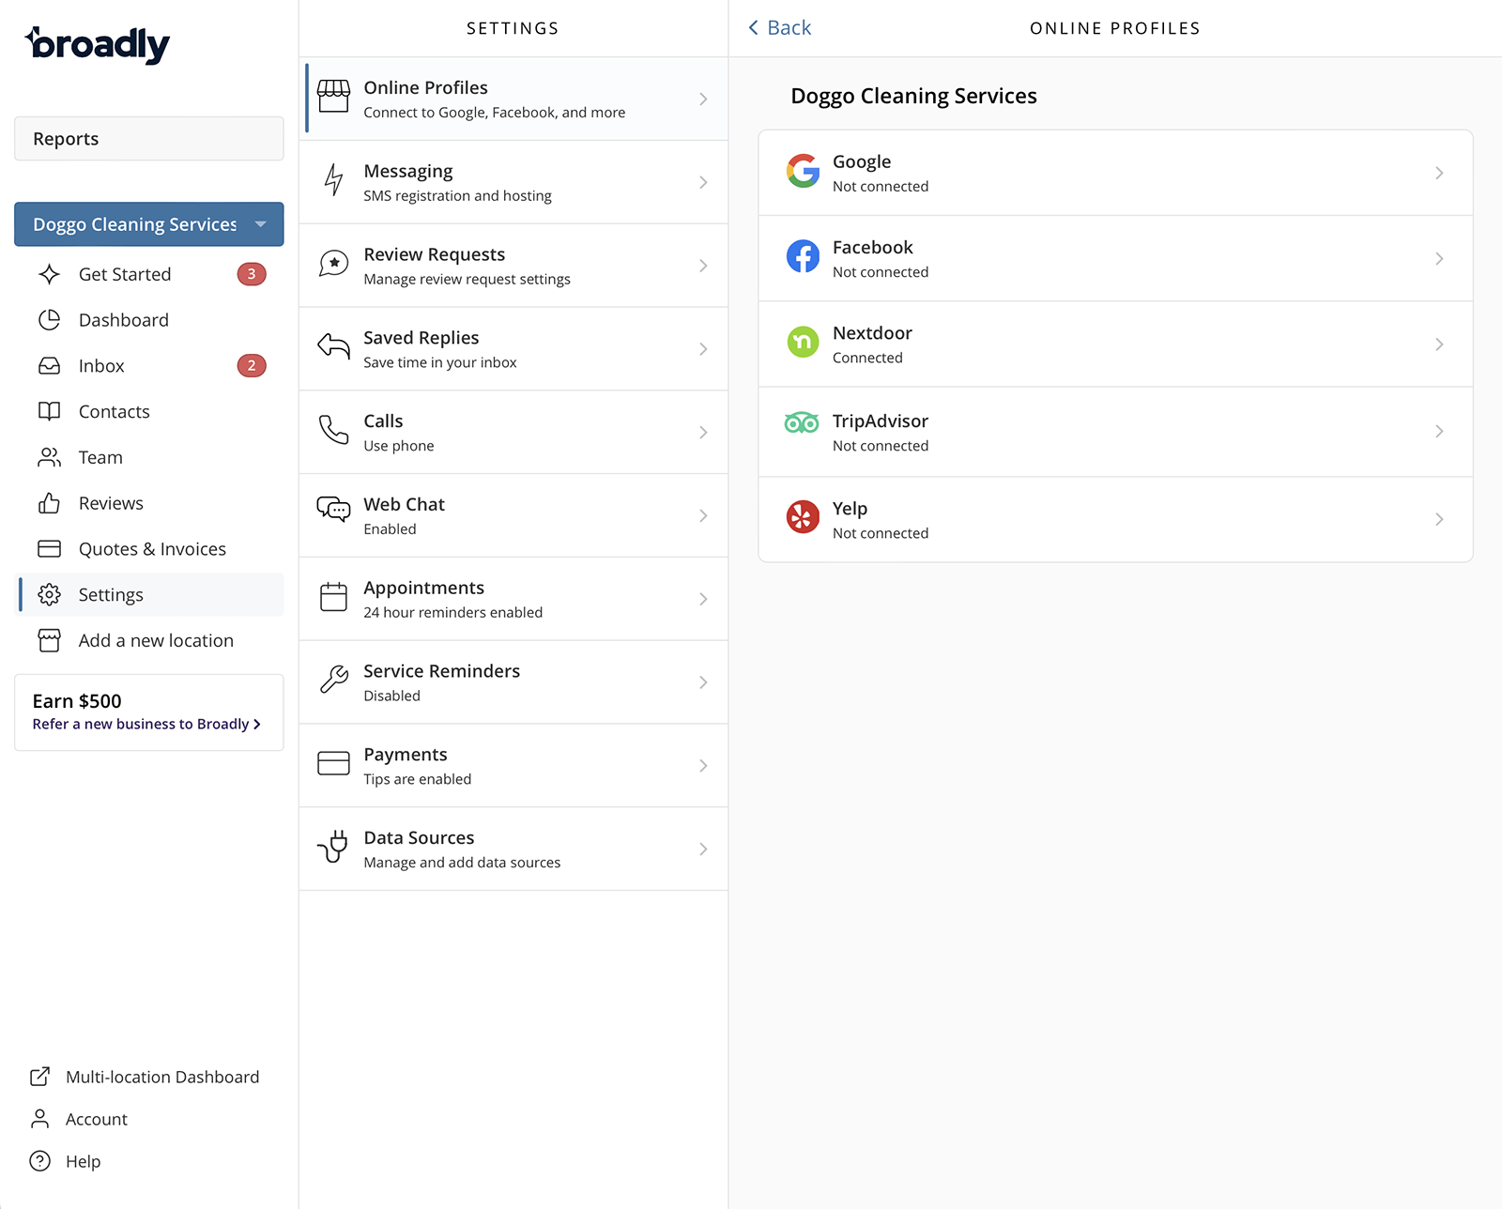Click the Add a new location store icon
Screen dimensions: 1502x1209
[x=50, y=640]
